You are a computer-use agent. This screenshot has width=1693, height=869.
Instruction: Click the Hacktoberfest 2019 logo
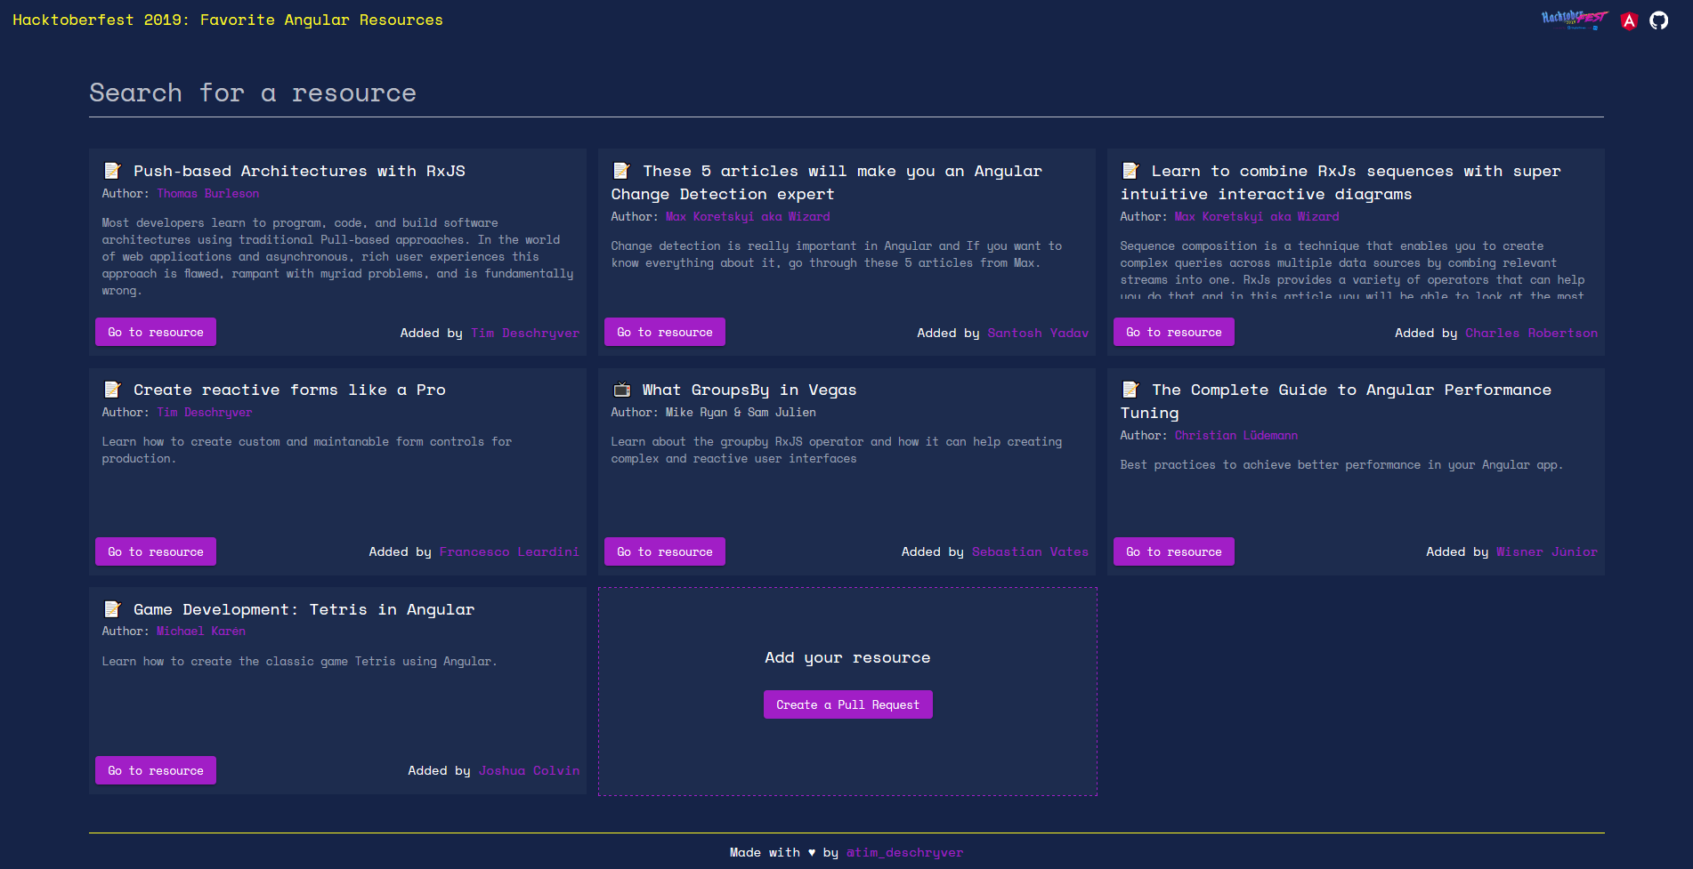pyautogui.click(x=1574, y=18)
